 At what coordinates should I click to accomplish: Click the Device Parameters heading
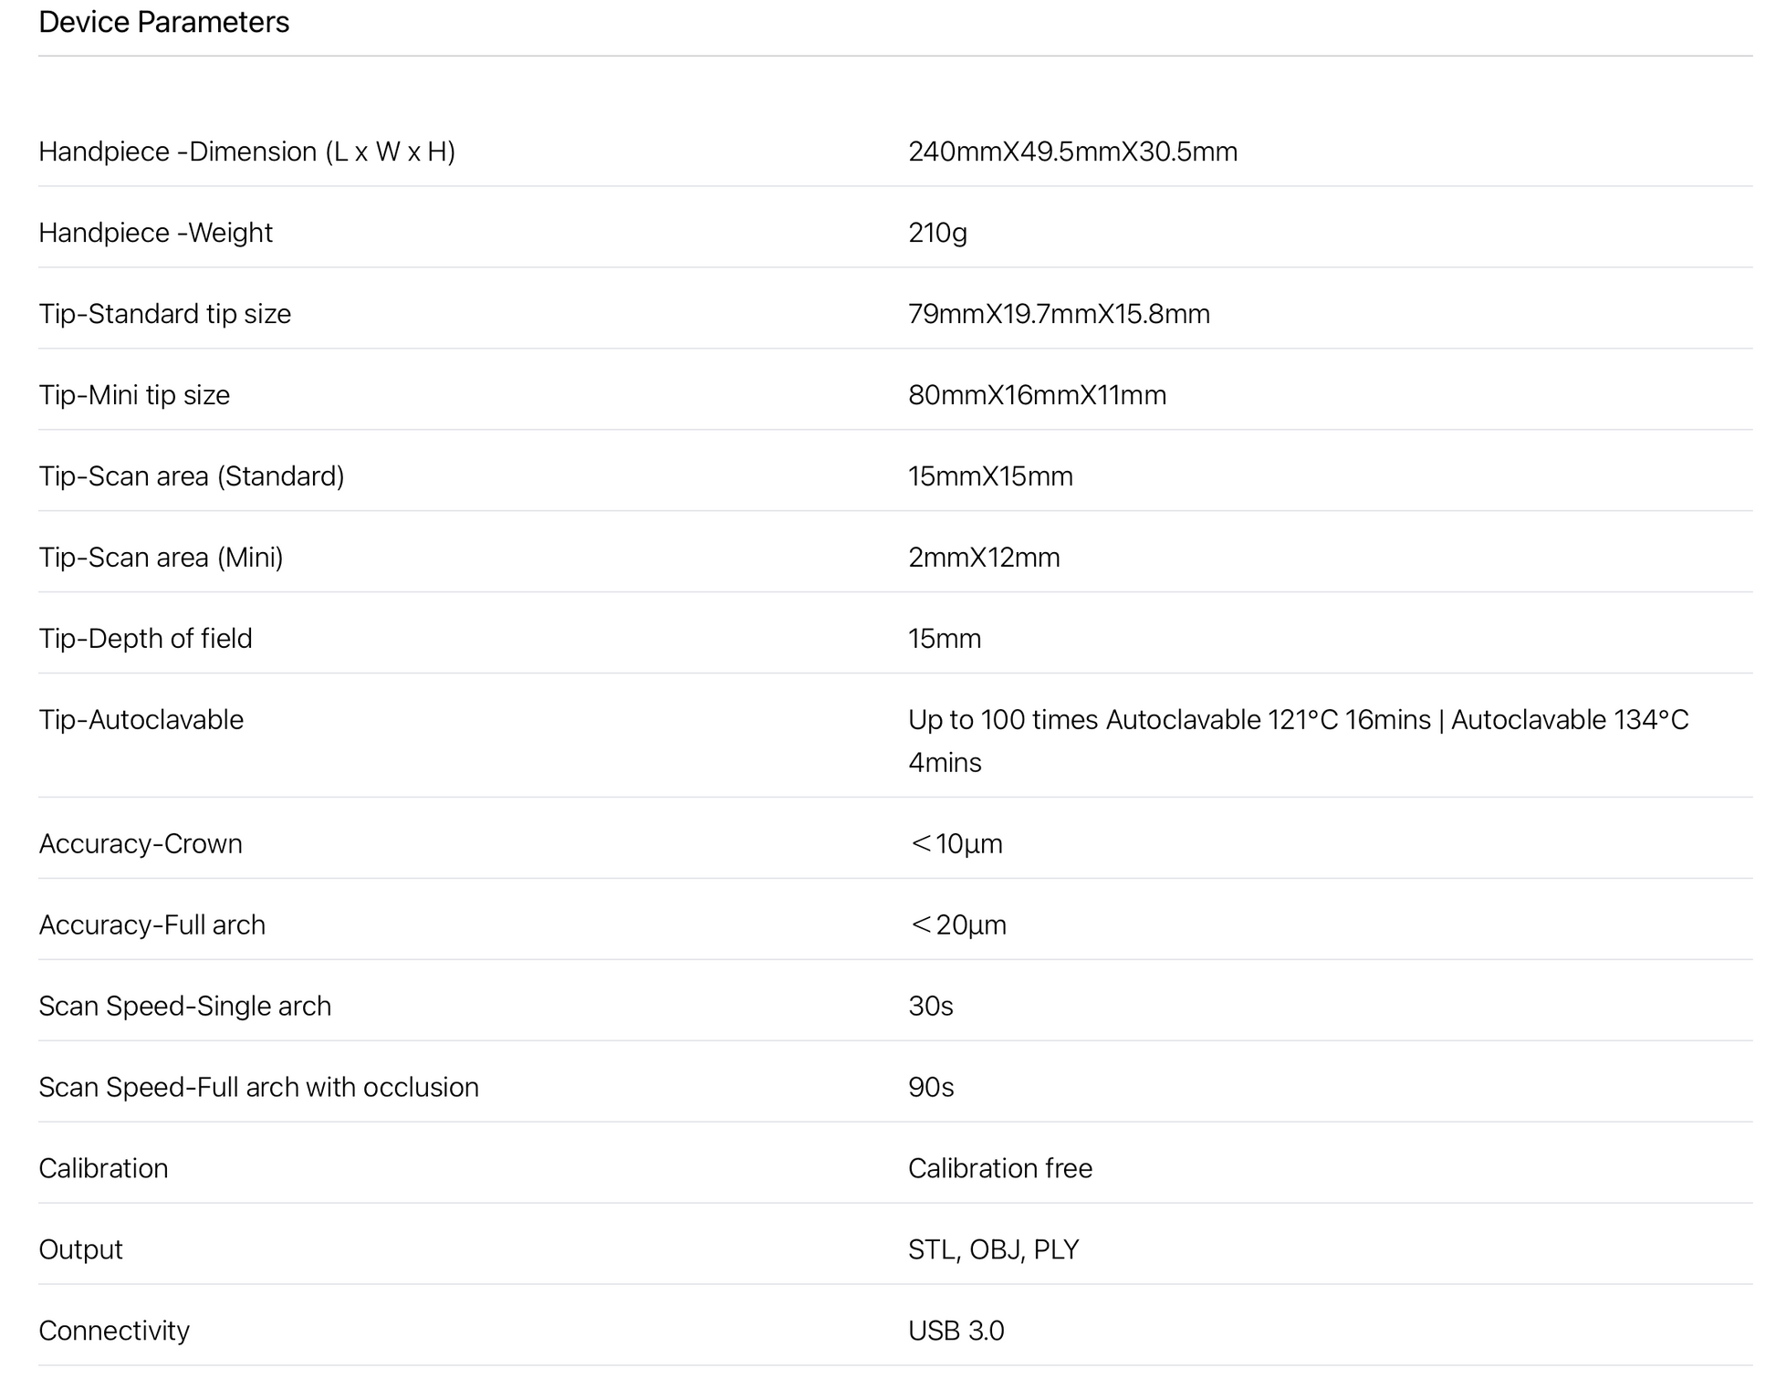pyautogui.click(x=163, y=22)
